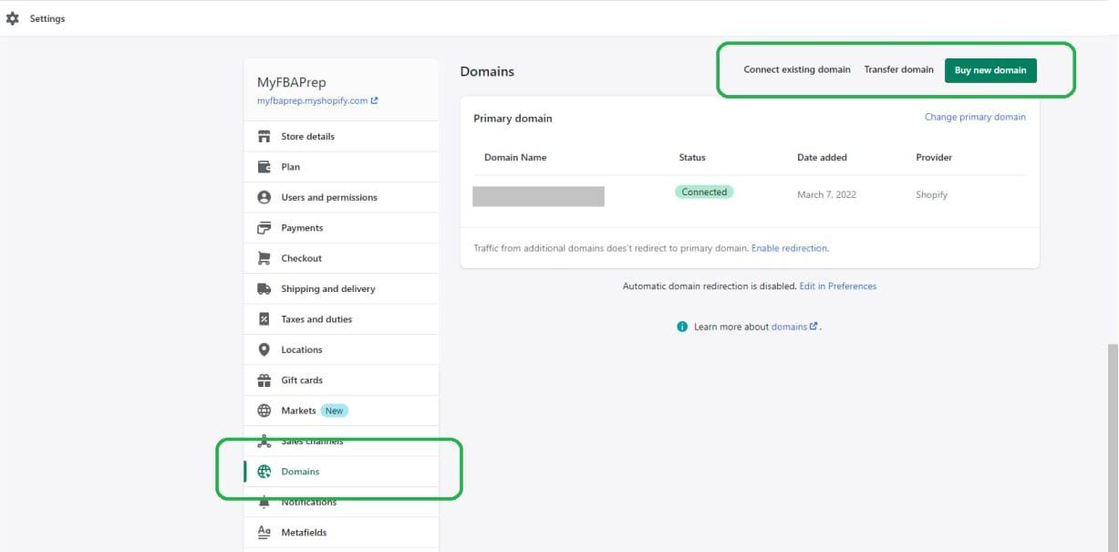1119x552 pixels.
Task: Click Connect existing domain
Action: pyautogui.click(x=797, y=68)
